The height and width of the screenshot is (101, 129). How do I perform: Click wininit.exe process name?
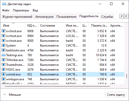click(13, 74)
